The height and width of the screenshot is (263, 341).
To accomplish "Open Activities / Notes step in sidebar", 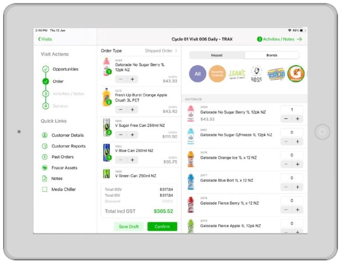I will click(68, 94).
